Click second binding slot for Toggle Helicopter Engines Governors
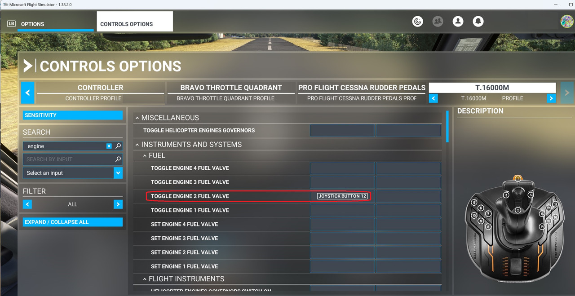This screenshot has height=296, width=575. [408, 130]
